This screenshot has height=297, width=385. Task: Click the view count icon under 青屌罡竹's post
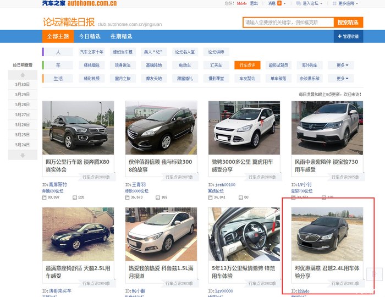(x=45, y=197)
